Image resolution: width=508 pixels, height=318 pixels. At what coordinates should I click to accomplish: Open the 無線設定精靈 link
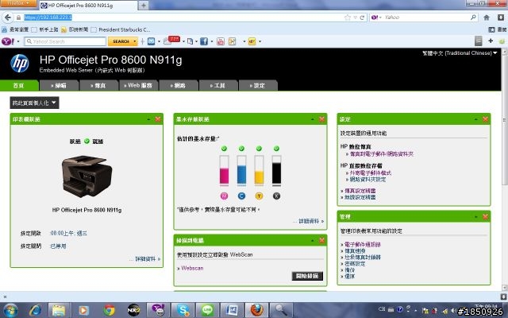coord(360,197)
